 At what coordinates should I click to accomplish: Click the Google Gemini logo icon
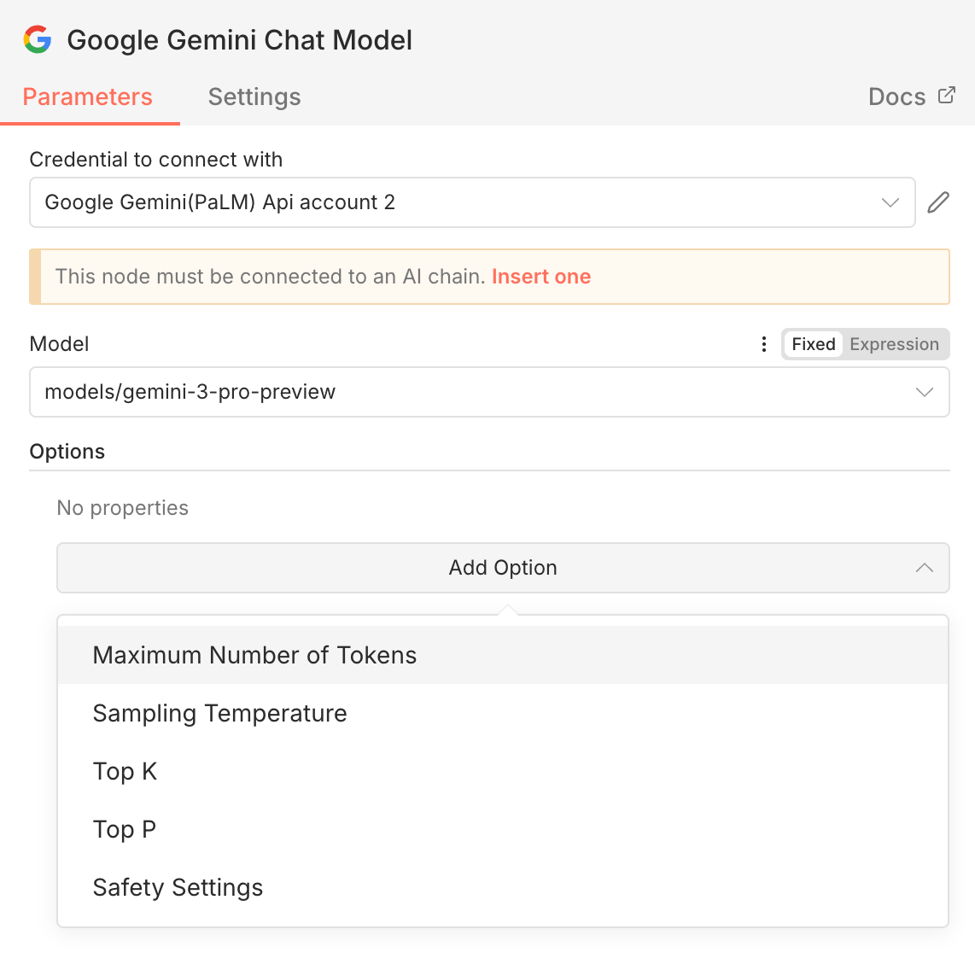(x=38, y=39)
